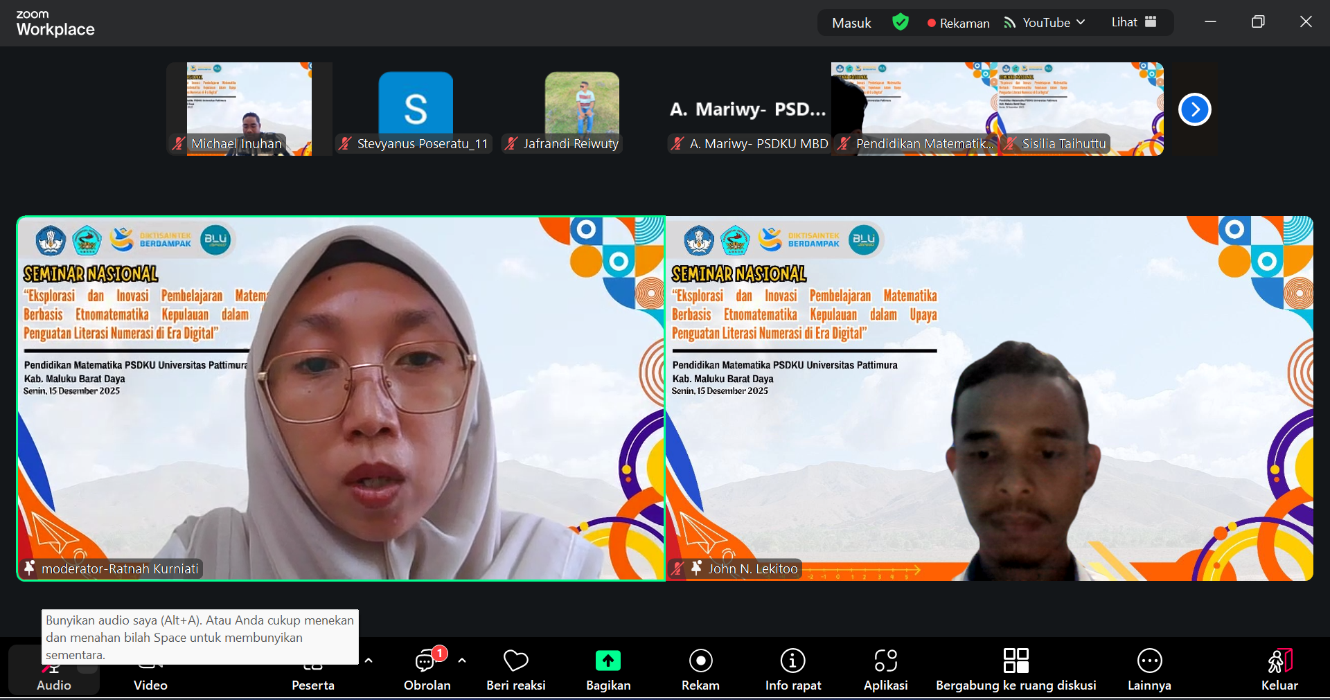The width and height of the screenshot is (1330, 700).
Task: Open the Aplikasi apps panel
Action: (885, 669)
